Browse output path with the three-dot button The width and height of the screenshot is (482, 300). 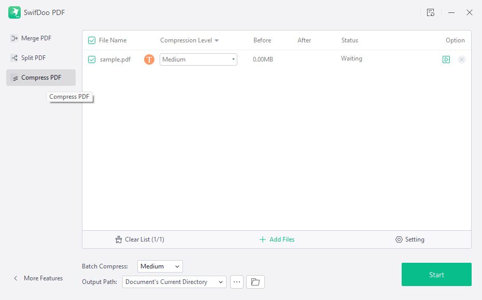pyautogui.click(x=237, y=282)
